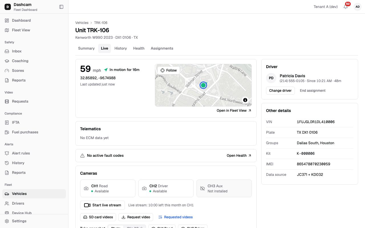Click the VIN value 1FUJGLDR1DL410006
Screen dimensions: 365x228
tap(316, 122)
